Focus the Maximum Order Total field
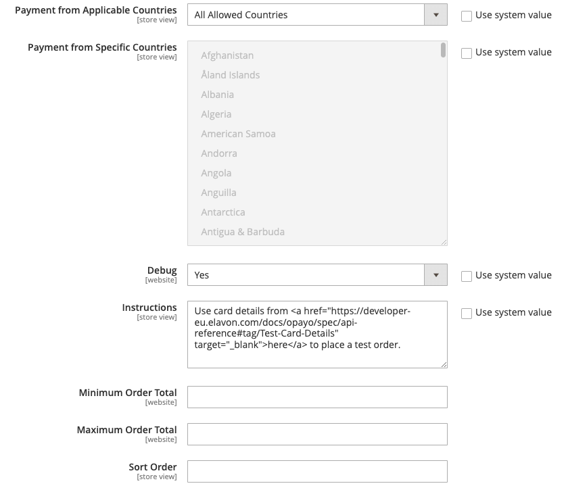566x490 pixels. pos(317,434)
